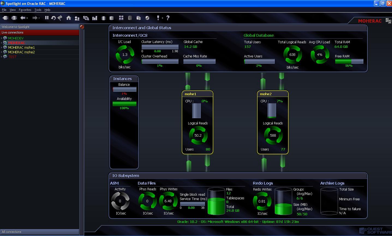Screen dimensions: 392x236
Task: Open dropdown arrow beside the exclamation icon
Action: click(162, 18)
